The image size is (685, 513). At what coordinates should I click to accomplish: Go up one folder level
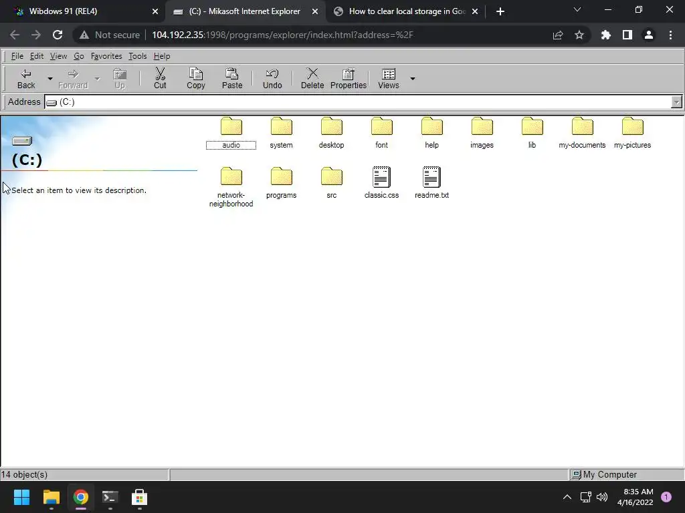point(120,79)
